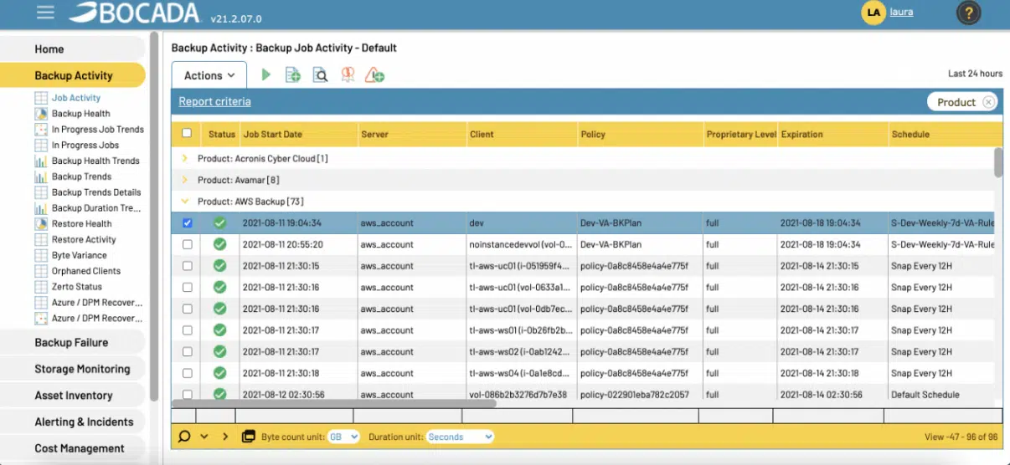The image size is (1010, 465).
Task: Check the tl-aws-uc01 vol-0db7 row checkbox
Action: point(187,309)
